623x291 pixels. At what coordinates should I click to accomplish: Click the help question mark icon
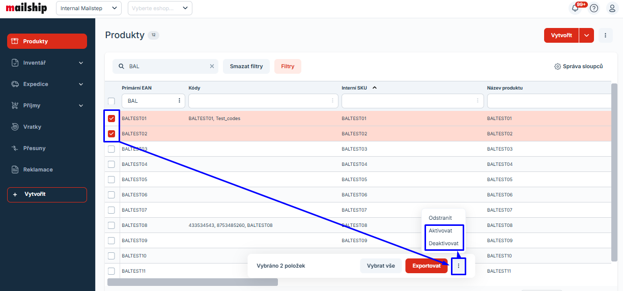[x=594, y=8]
